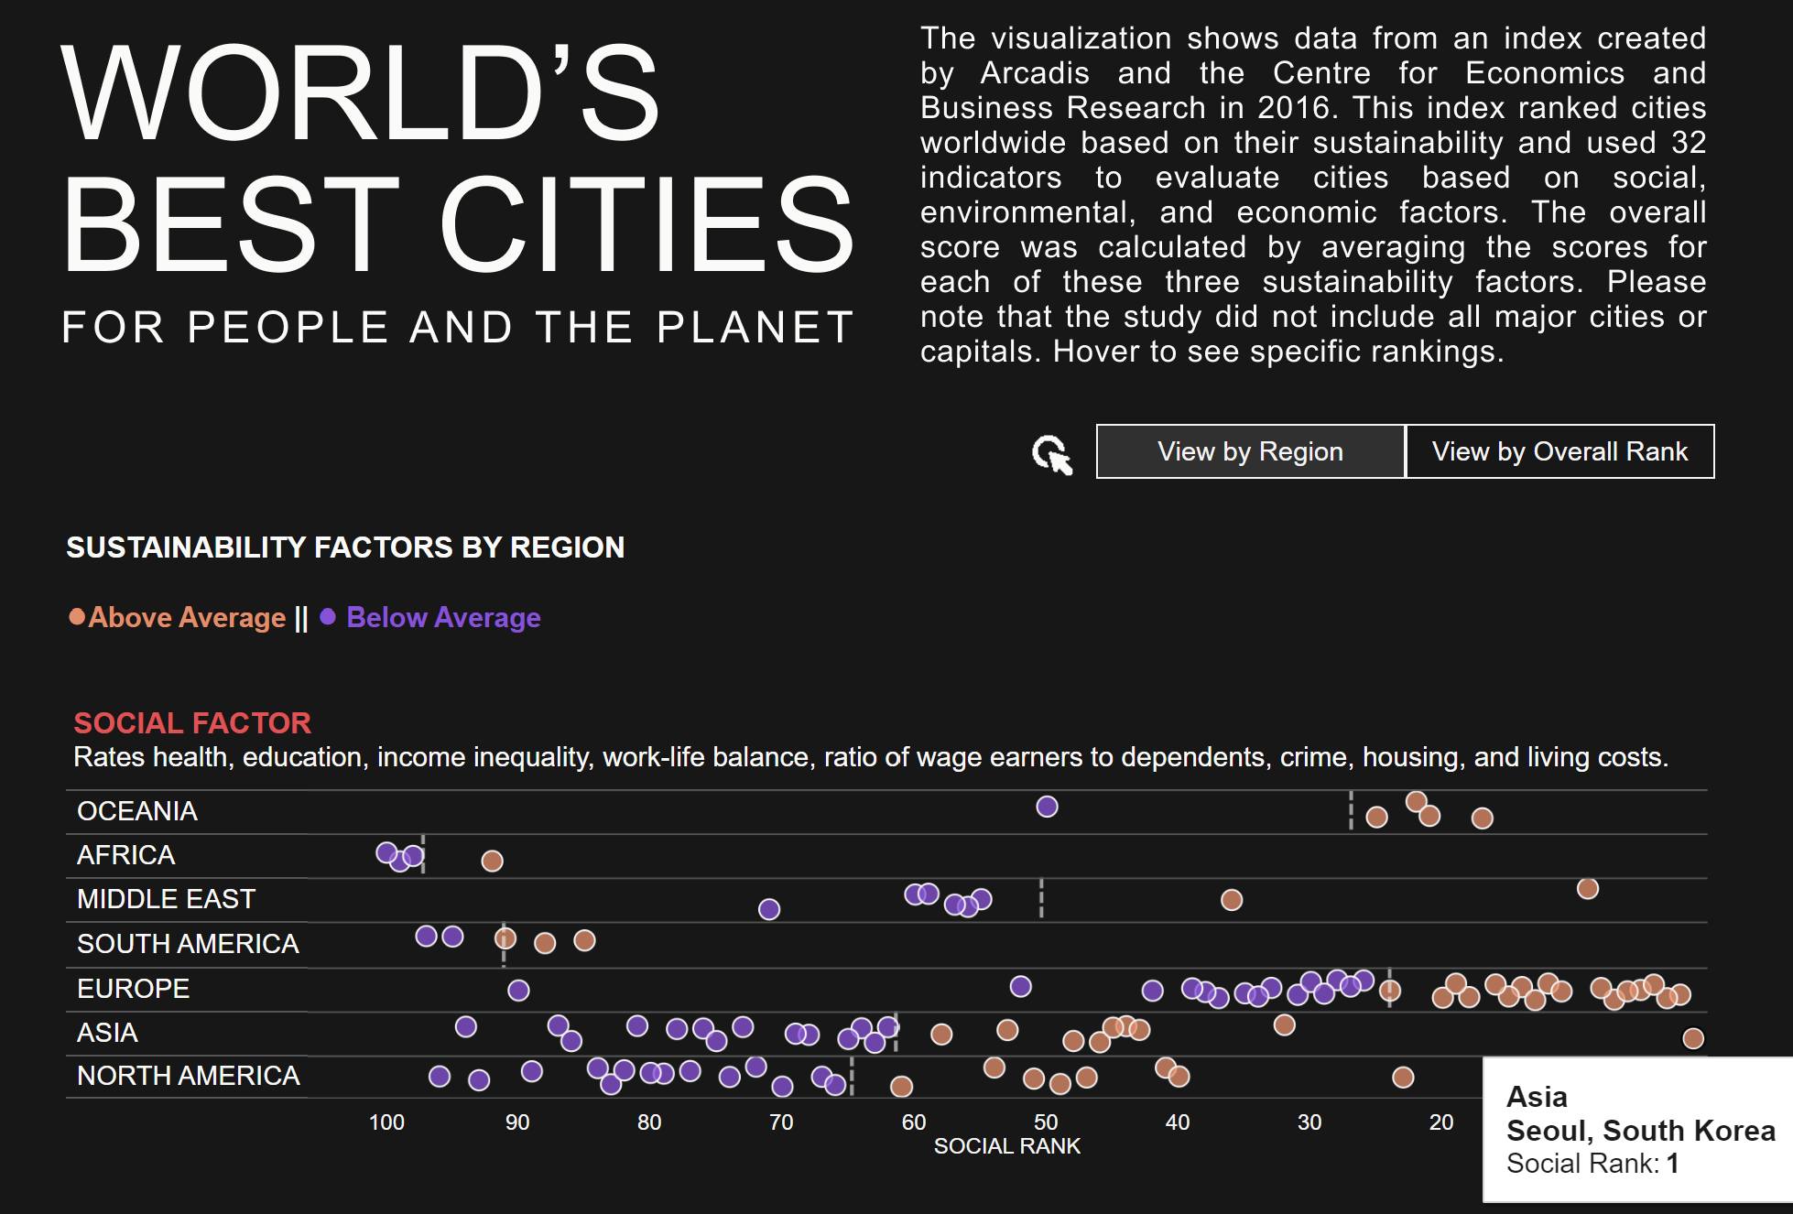
Task: Click the Above Average legend label
Action: [x=187, y=618]
